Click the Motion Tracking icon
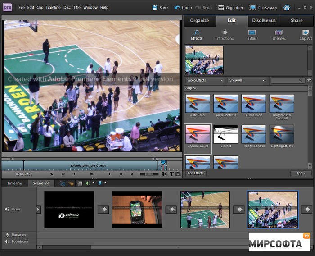 click(71, 183)
